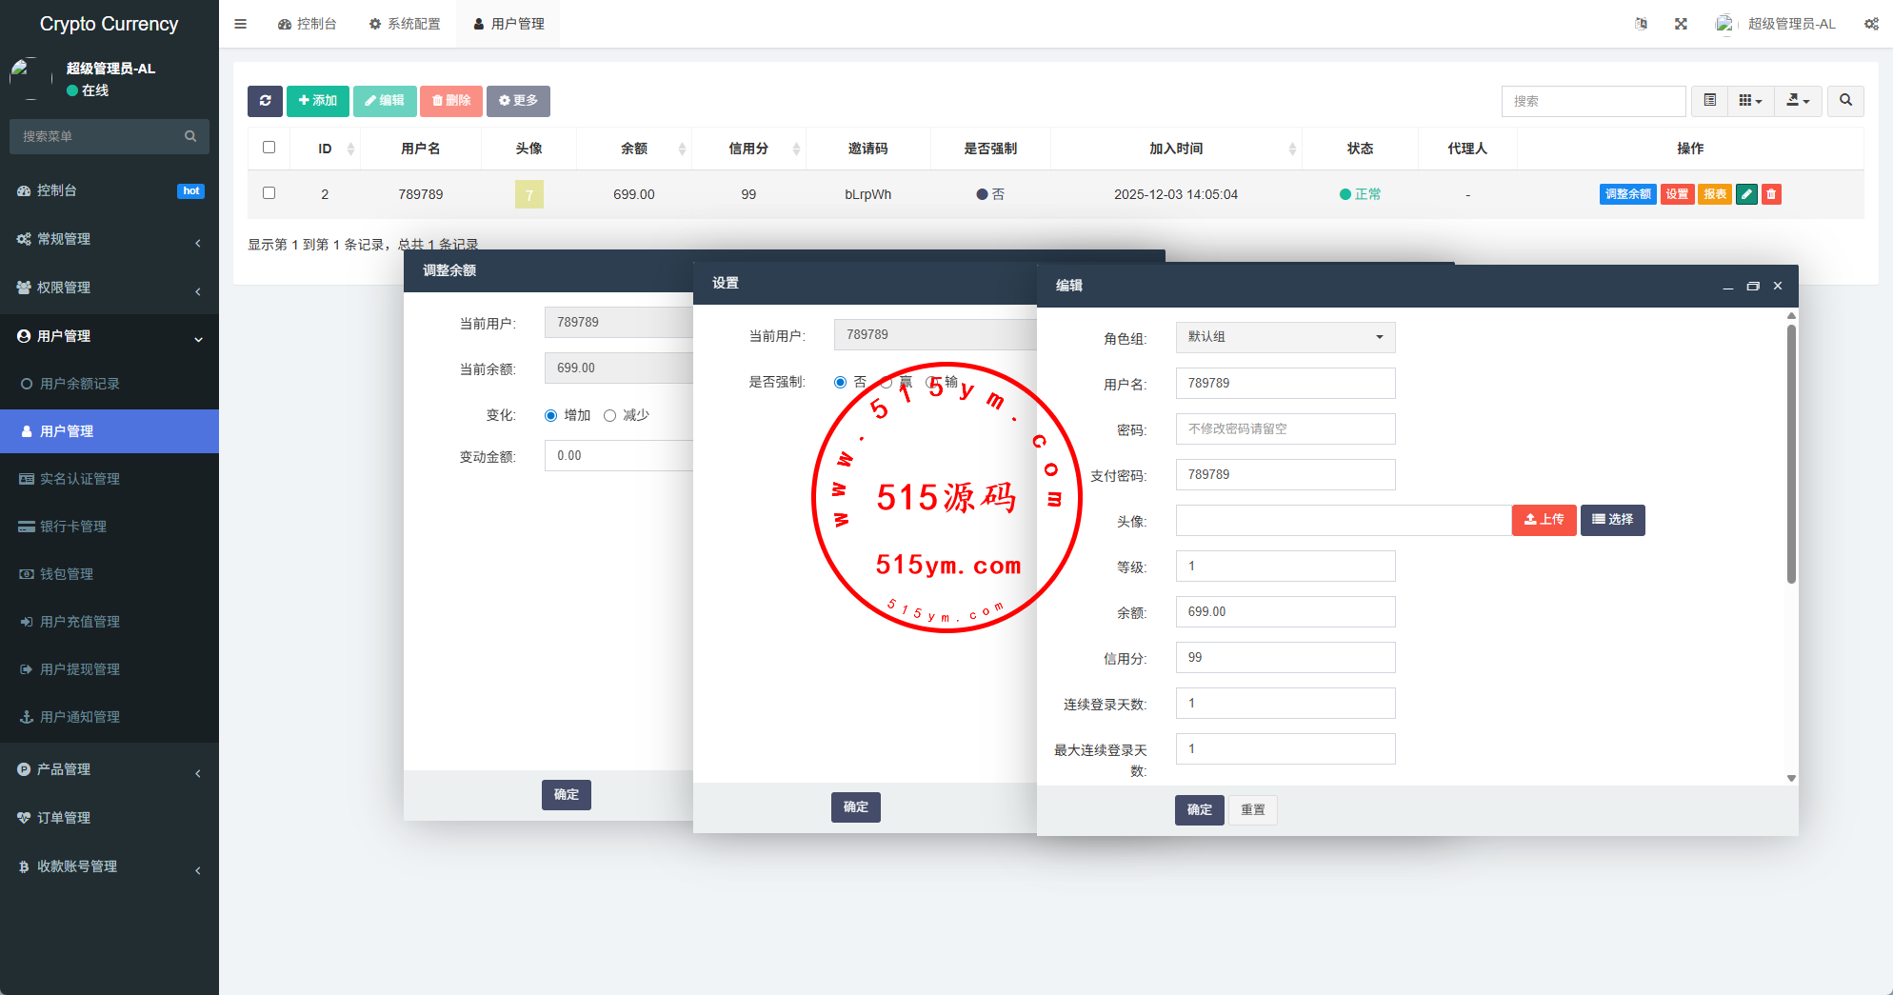Screen dimensions: 1893x995
Task: Open the 角色组 dropdown showing 默认组
Action: point(1285,337)
